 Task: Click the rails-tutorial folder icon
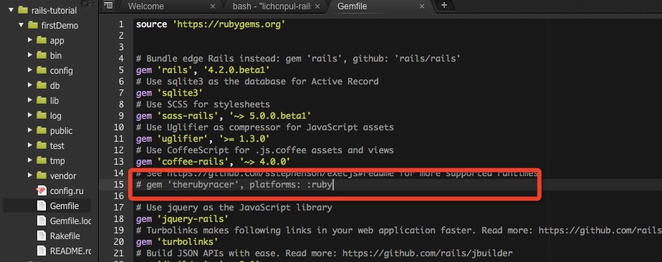[23, 10]
